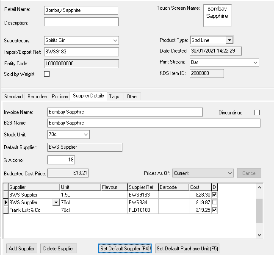Check default box for BWS834 row
Screen dimensions: 274x255
(x=214, y=202)
